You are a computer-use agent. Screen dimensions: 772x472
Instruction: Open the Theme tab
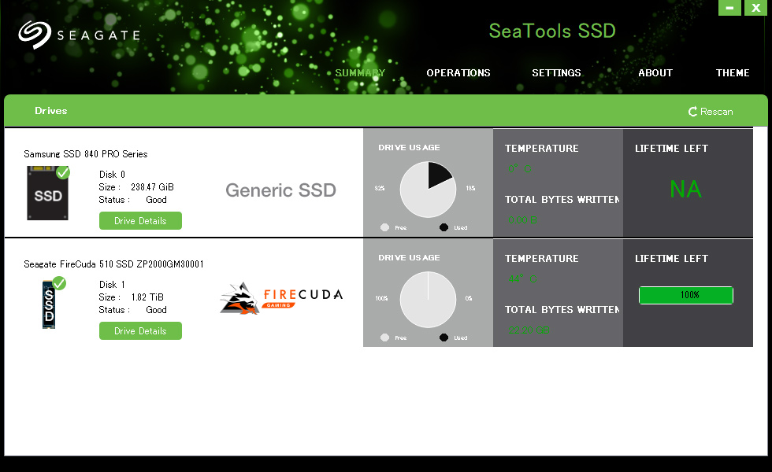(x=733, y=72)
